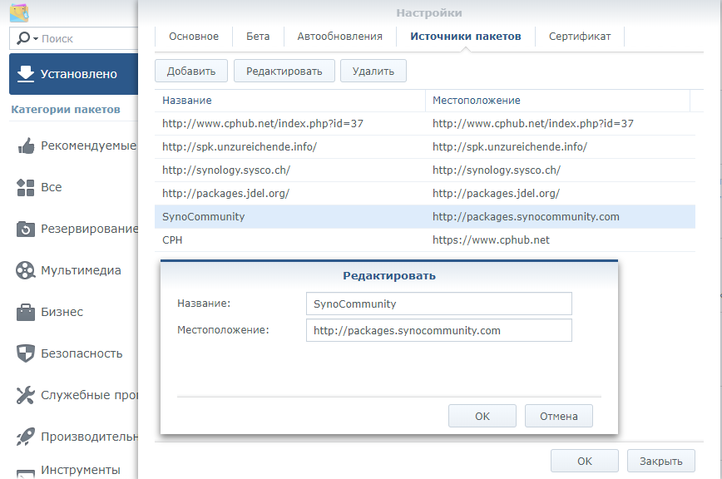Confirm the edit dialog with OK
Screen dimensions: 722x479
coord(482,416)
